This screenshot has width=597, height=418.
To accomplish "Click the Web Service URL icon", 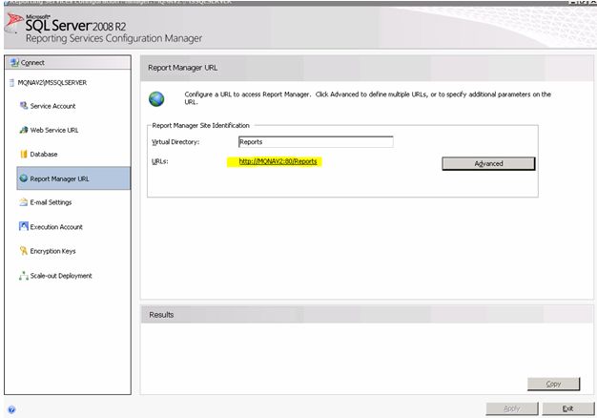I will [x=24, y=130].
